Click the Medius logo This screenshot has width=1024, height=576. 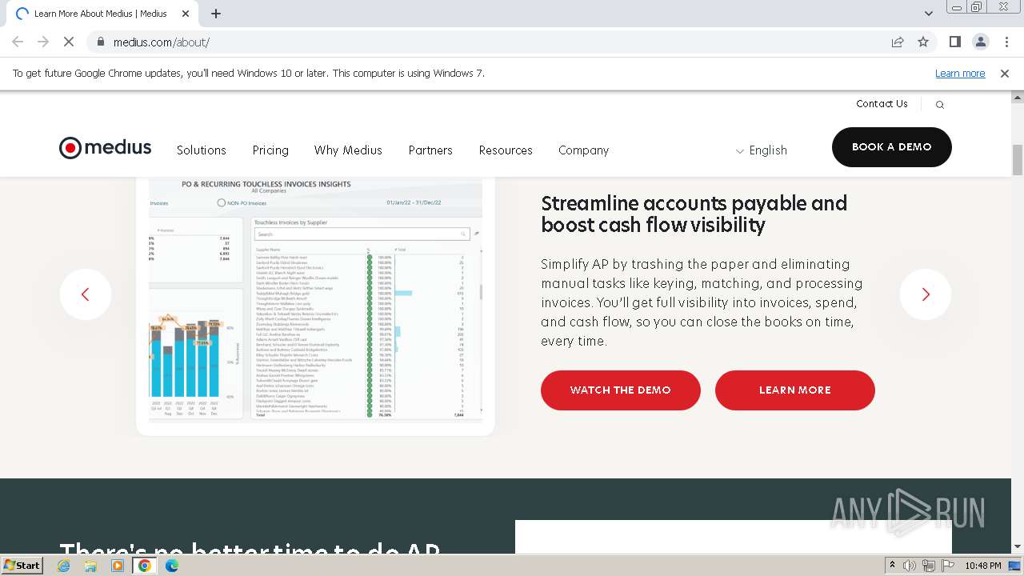coord(105,148)
